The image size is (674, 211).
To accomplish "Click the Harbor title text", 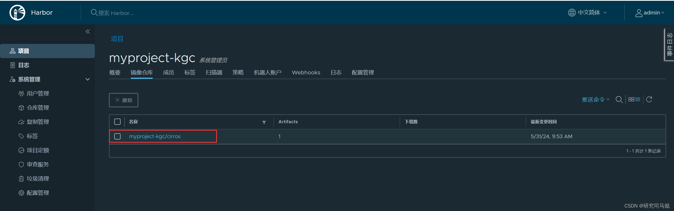I will tap(42, 13).
